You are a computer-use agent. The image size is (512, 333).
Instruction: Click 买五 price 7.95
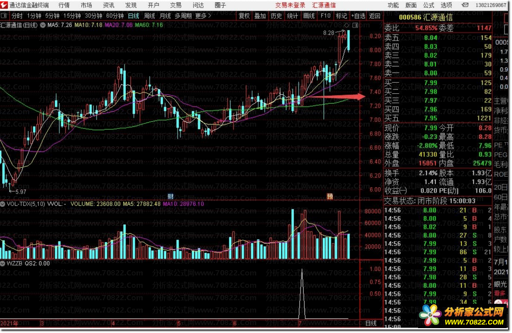pyautogui.click(x=430, y=118)
